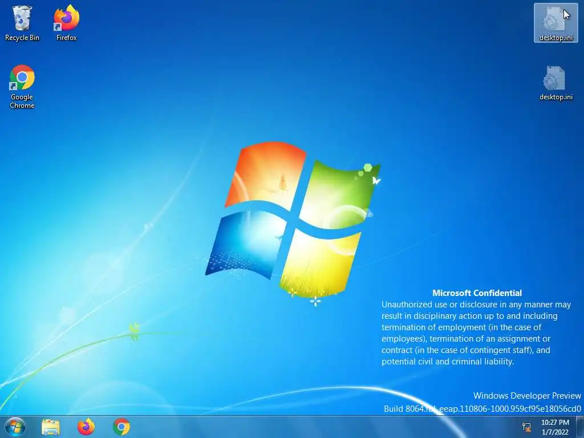The width and height of the screenshot is (584, 438).
Task: Click the 'Google Chrome' label text
Action: tap(22, 101)
